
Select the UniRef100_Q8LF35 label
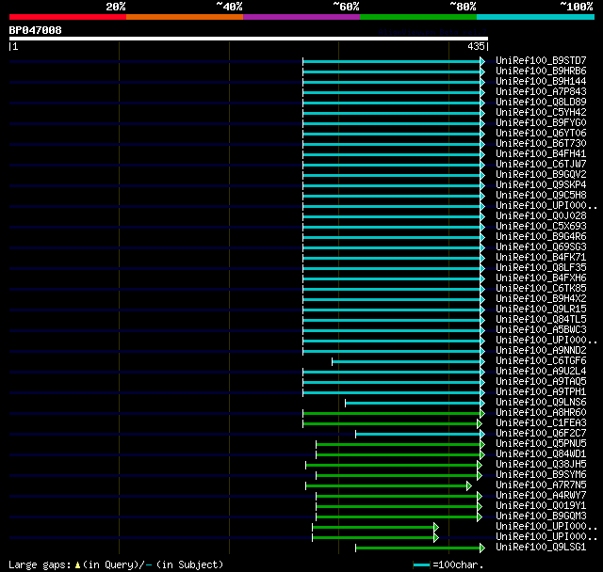pyautogui.click(x=541, y=268)
